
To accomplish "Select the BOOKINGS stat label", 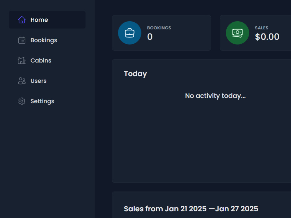I will [x=159, y=28].
